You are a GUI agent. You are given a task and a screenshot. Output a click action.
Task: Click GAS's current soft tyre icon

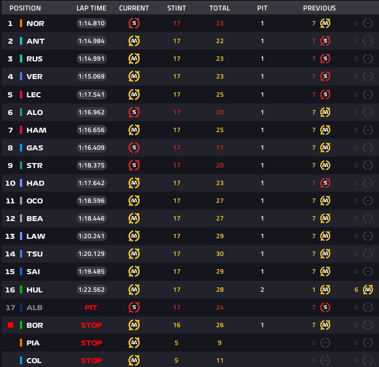click(x=134, y=148)
